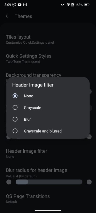Tap Background transparency setting
The width and height of the screenshot is (96, 213).
(x=34, y=75)
